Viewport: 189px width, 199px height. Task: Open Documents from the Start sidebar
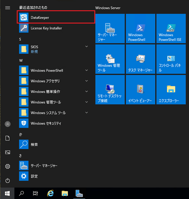click(7, 138)
